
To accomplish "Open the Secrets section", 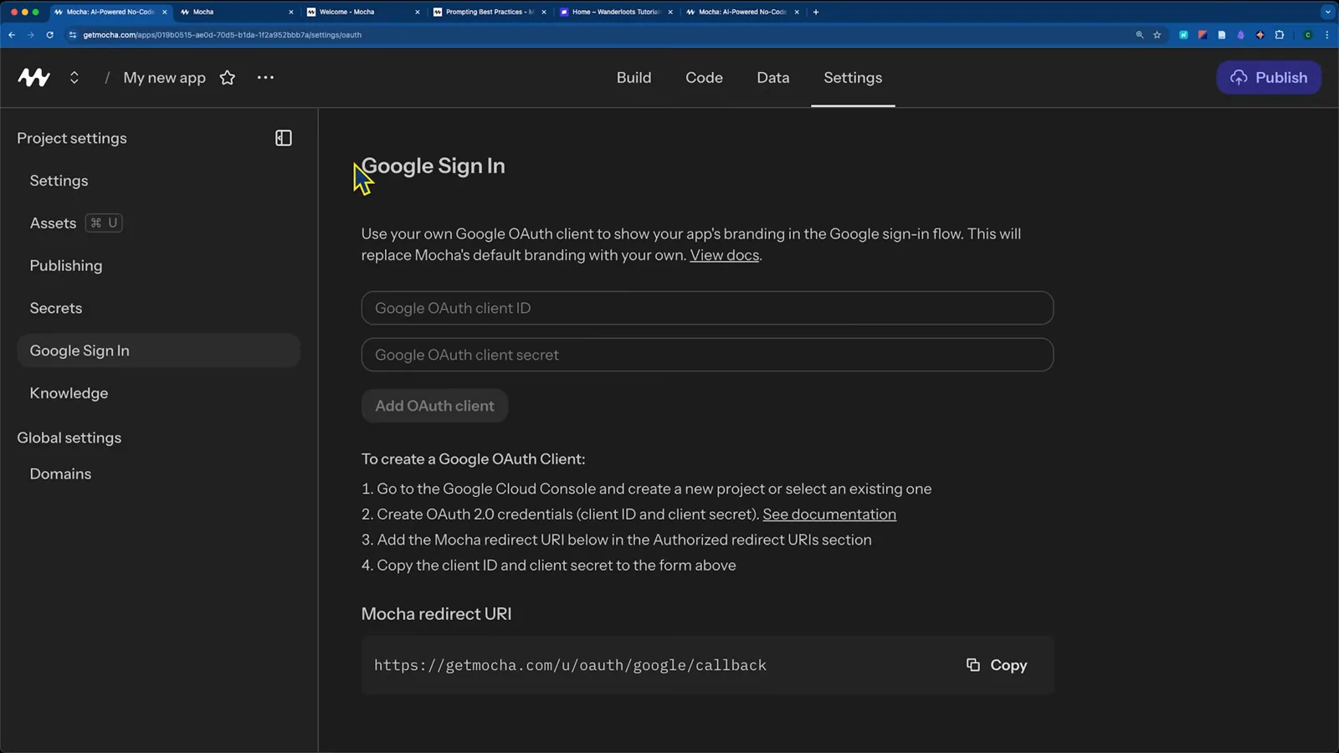I will (x=56, y=308).
